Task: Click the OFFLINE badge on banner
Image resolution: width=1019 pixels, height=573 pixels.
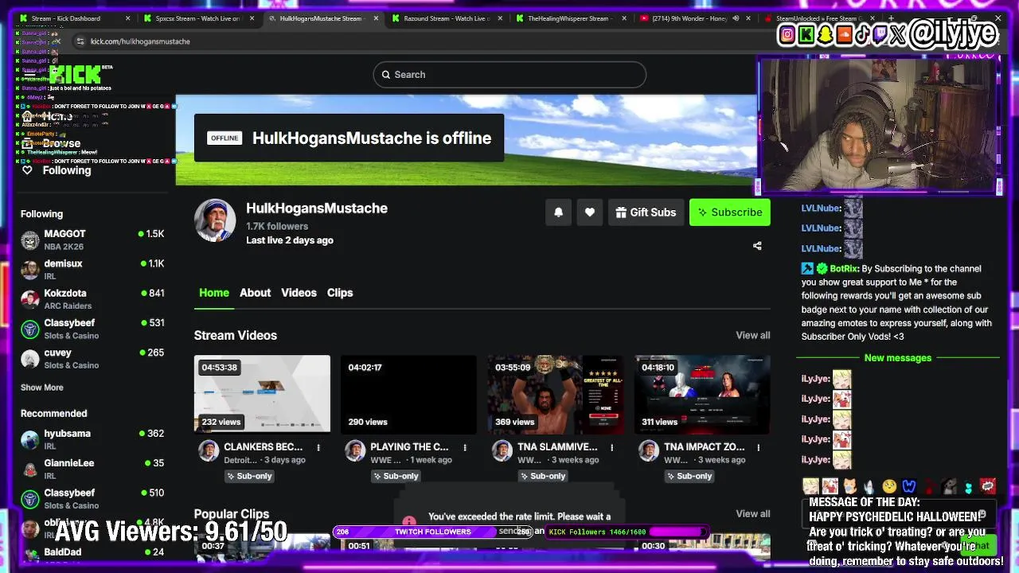Action: pos(224,138)
